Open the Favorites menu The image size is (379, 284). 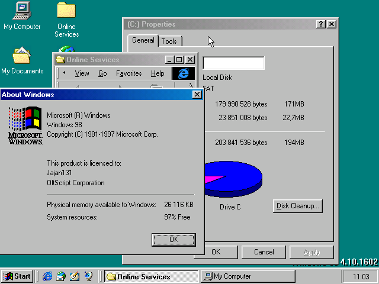pos(129,73)
